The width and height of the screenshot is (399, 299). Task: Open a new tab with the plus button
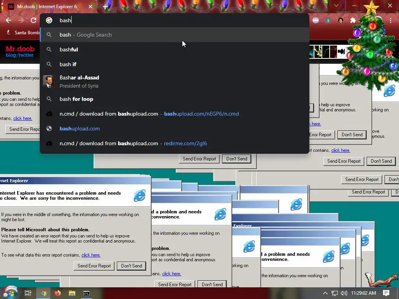pyautogui.click(x=105, y=7)
